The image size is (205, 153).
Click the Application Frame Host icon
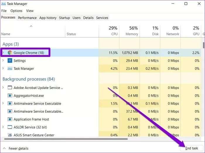10,119
